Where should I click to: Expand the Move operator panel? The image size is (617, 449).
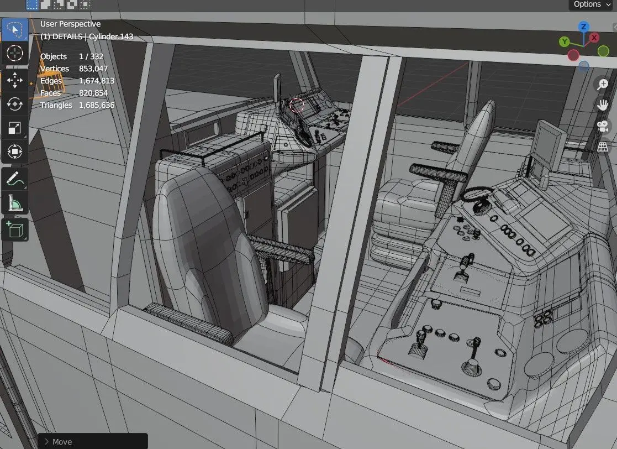93,441
